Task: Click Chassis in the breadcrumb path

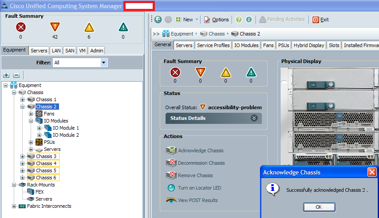Action: (217, 34)
